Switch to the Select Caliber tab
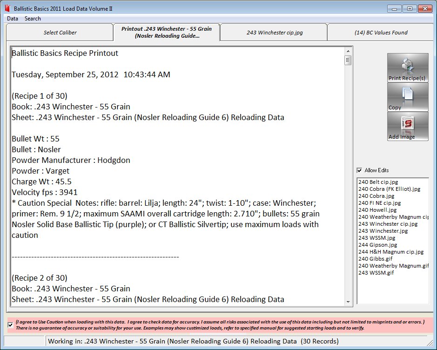This screenshot has height=350, width=437. (60, 33)
